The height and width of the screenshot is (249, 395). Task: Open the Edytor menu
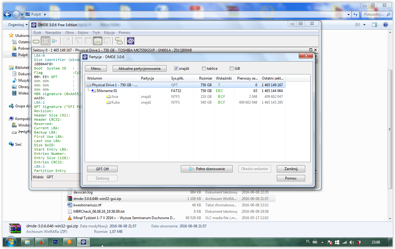click(x=83, y=33)
